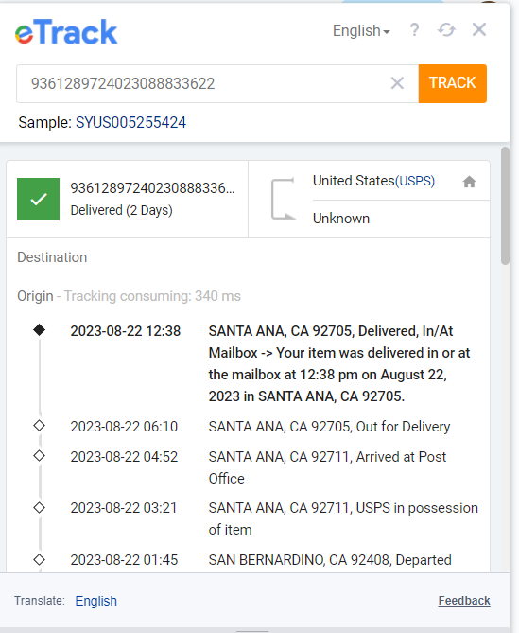Click the home icon beside USPS

pyautogui.click(x=469, y=182)
